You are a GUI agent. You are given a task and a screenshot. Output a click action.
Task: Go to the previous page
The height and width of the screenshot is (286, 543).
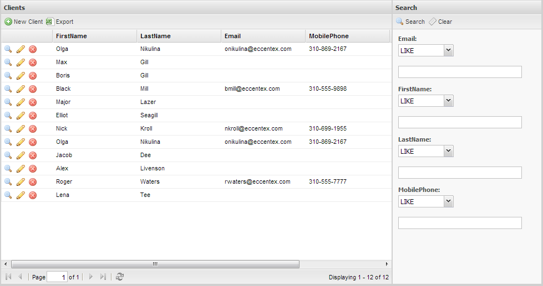(x=20, y=277)
